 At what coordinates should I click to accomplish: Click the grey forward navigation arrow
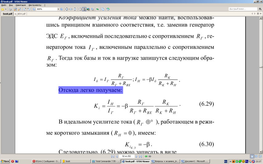(x=150, y=156)
